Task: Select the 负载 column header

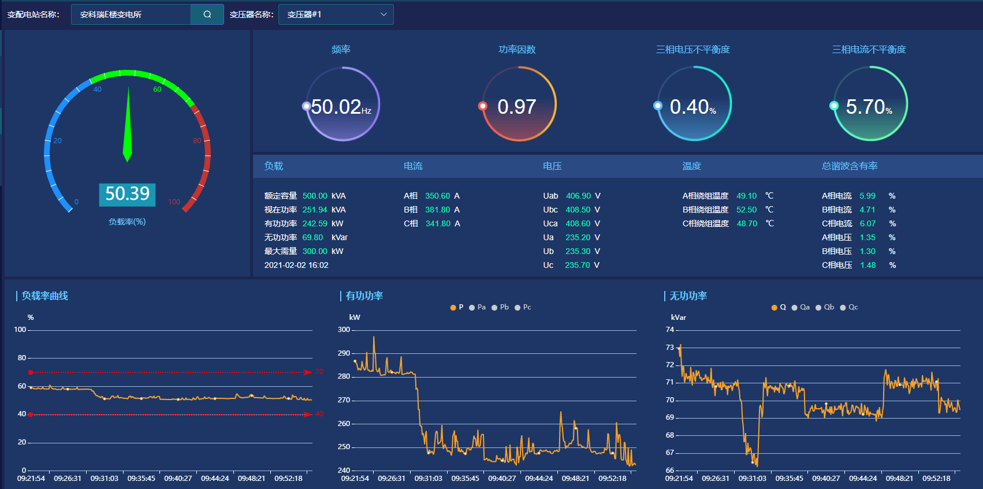Action: tap(274, 166)
